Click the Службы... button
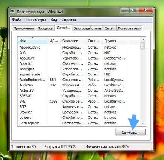This screenshot has height=160, width=164. [130, 132]
